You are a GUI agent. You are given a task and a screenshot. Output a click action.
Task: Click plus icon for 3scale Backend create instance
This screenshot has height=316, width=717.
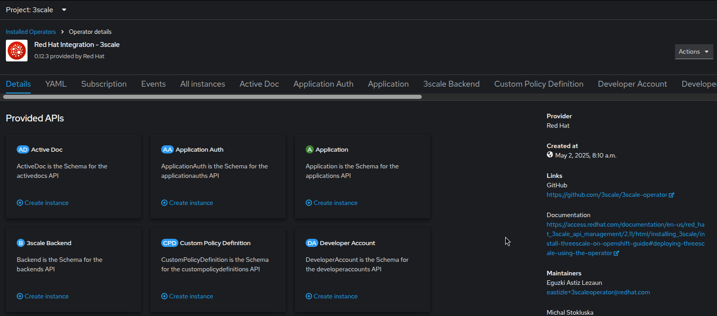click(x=20, y=296)
